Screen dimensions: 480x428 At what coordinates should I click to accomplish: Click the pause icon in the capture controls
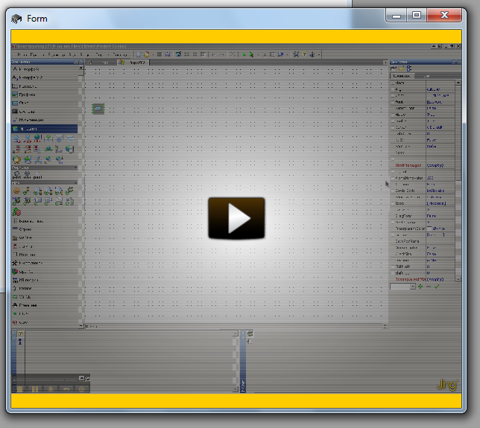pos(34,389)
